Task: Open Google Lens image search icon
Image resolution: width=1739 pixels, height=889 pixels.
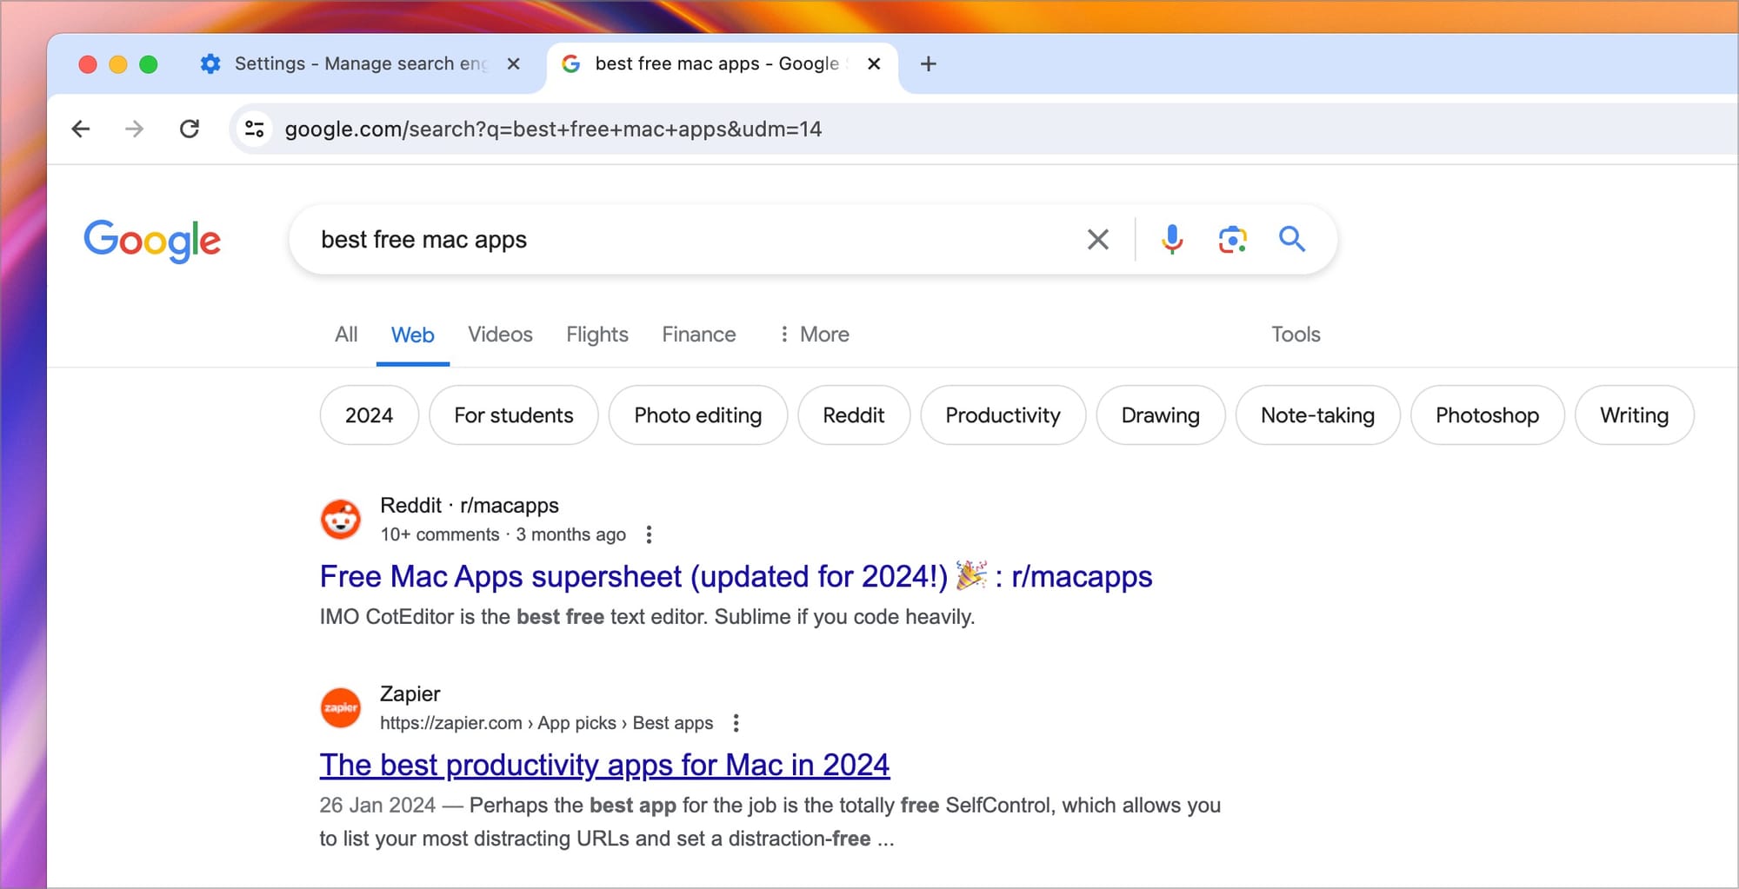Action: point(1232,240)
